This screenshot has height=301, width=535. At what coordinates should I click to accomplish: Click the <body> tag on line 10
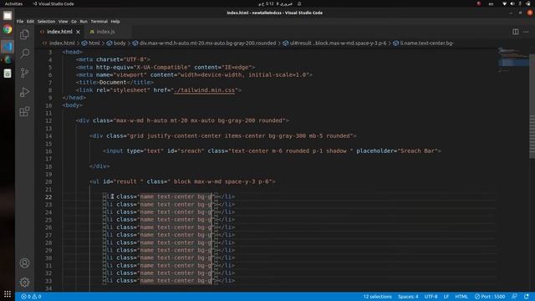(73, 105)
